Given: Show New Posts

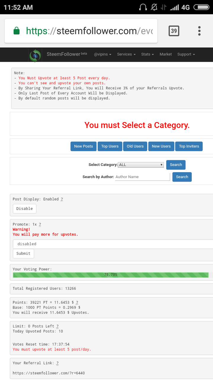Looking at the screenshot, I should 83,146.
